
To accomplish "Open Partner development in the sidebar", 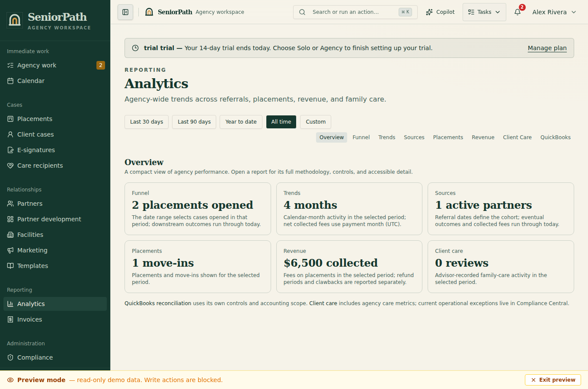I will coord(55,219).
